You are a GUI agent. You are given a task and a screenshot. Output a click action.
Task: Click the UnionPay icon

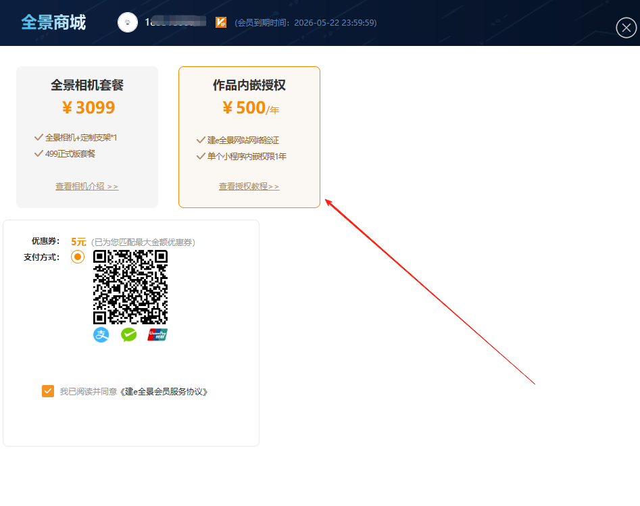157,334
